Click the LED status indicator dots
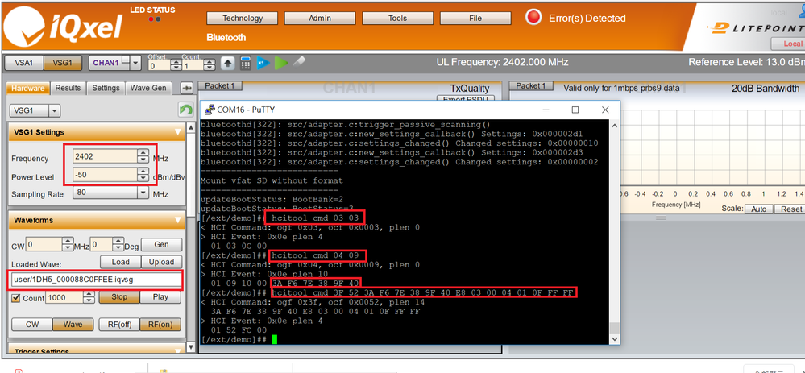Screen dimensions: 805x373 tap(155, 19)
